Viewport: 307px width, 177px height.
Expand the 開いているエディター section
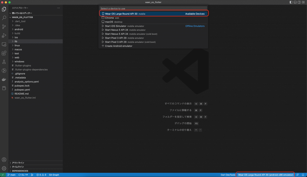tap(36, 13)
